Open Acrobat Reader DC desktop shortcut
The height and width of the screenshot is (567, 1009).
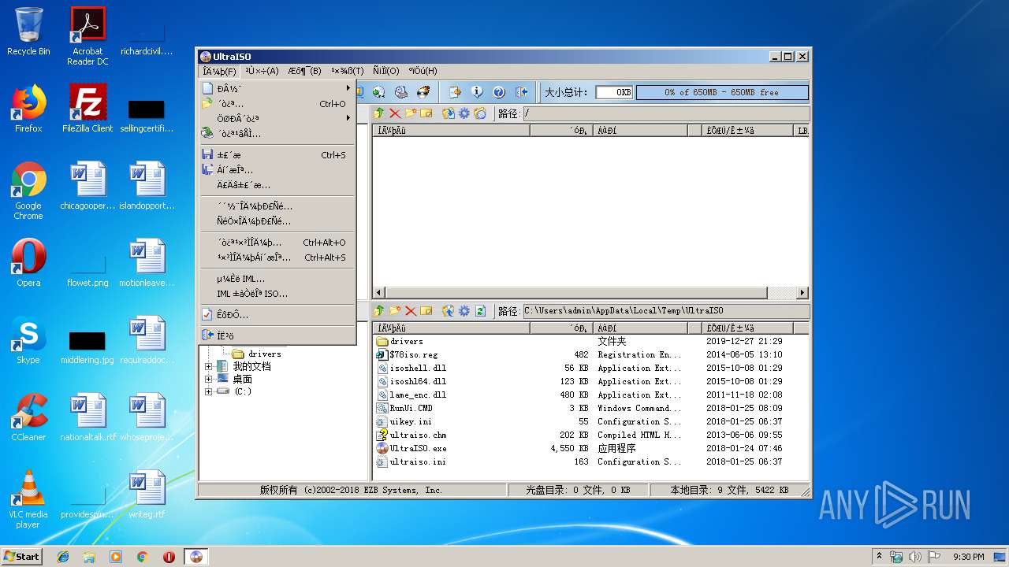pyautogui.click(x=87, y=36)
